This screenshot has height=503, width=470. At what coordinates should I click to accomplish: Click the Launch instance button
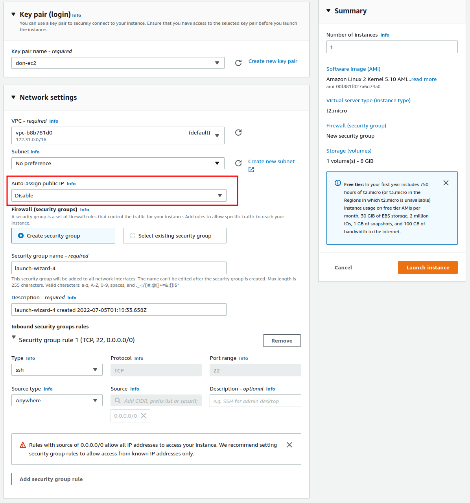click(428, 267)
